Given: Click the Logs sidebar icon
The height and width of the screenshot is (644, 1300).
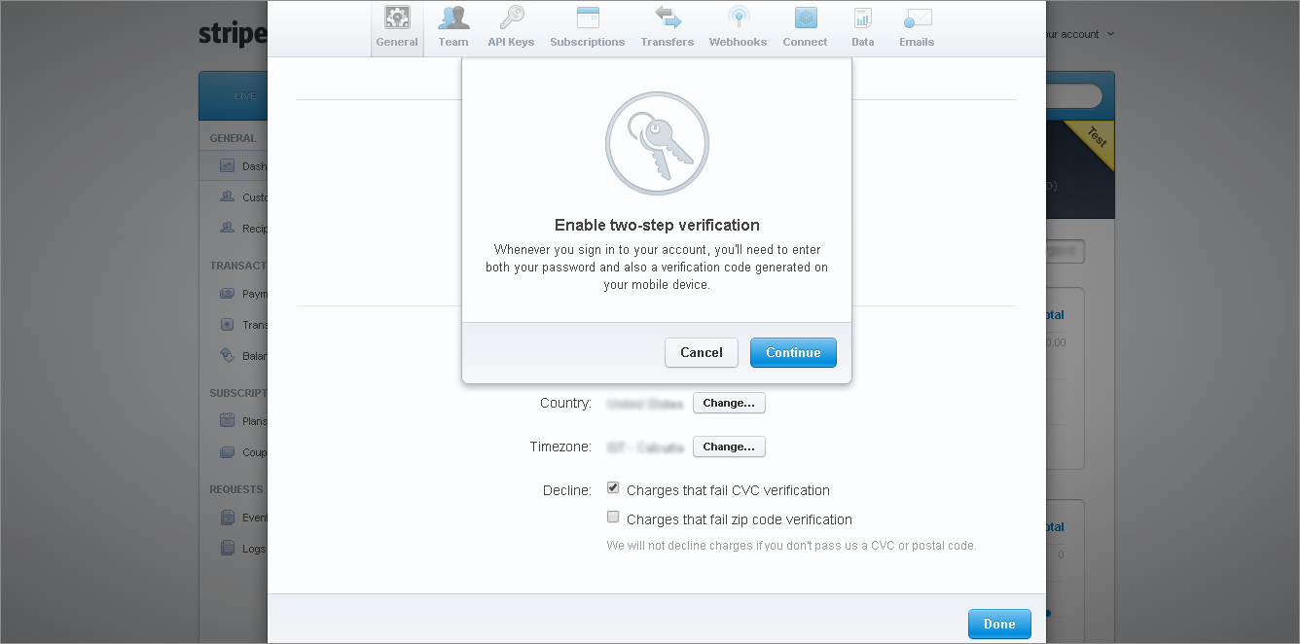Looking at the screenshot, I should click(227, 548).
